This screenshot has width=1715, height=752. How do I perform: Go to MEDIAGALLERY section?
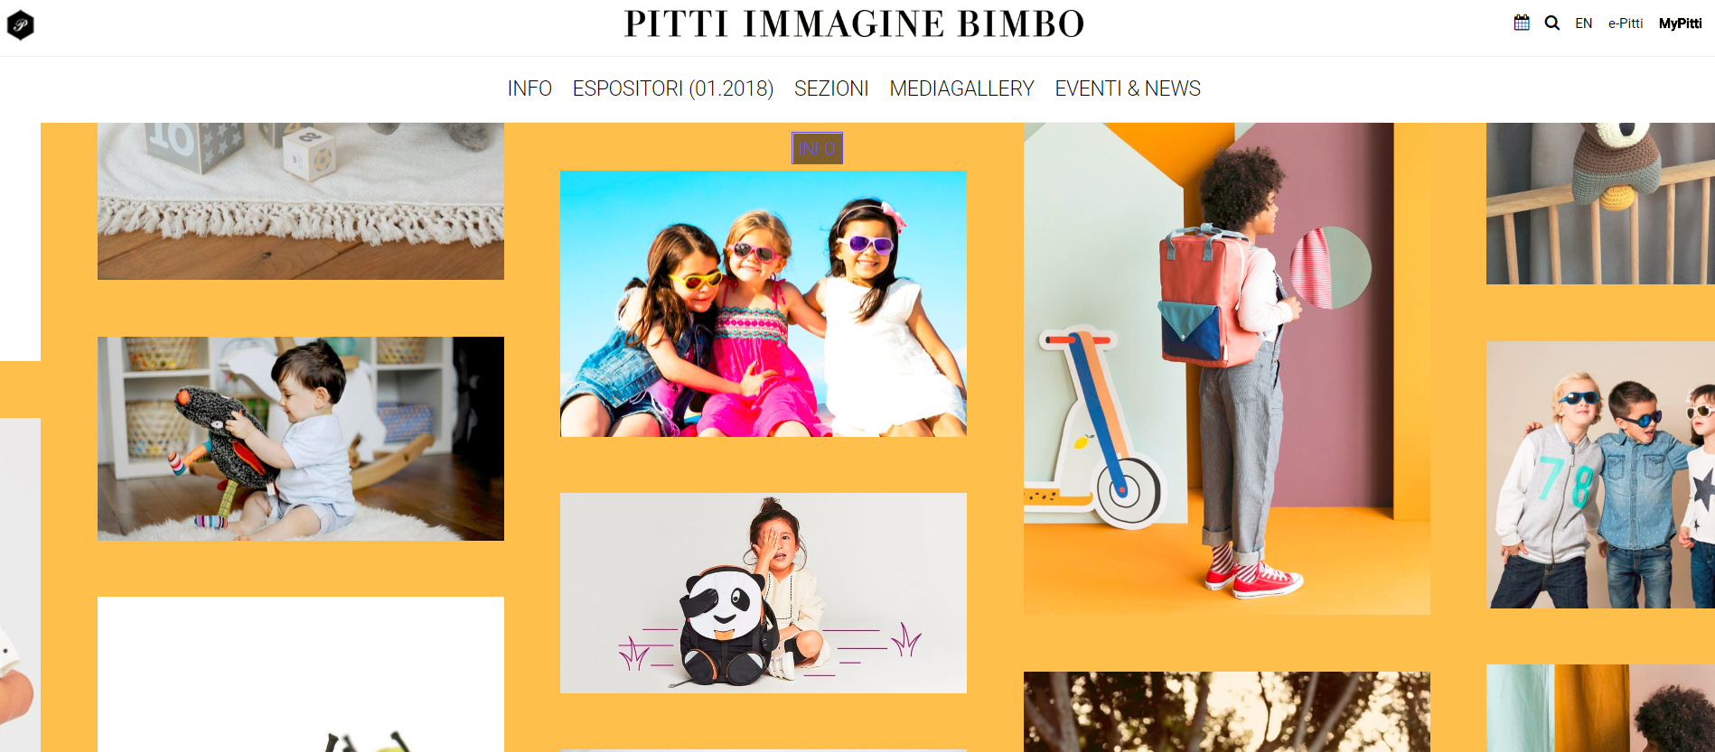(961, 88)
